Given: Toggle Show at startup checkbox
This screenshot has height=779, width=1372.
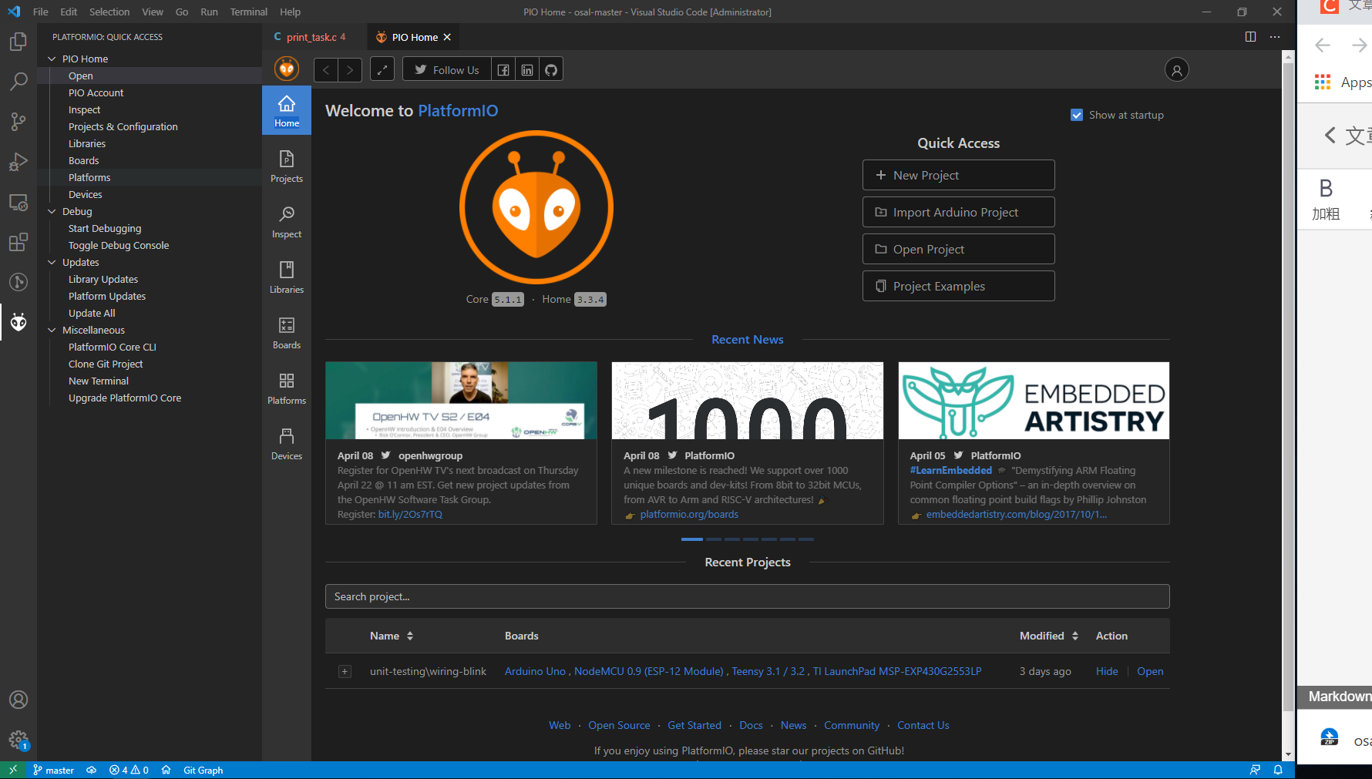Looking at the screenshot, I should pyautogui.click(x=1077, y=115).
